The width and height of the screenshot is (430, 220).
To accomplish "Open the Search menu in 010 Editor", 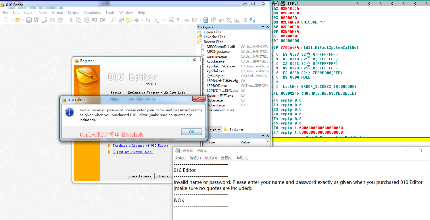I will click(29, 13).
